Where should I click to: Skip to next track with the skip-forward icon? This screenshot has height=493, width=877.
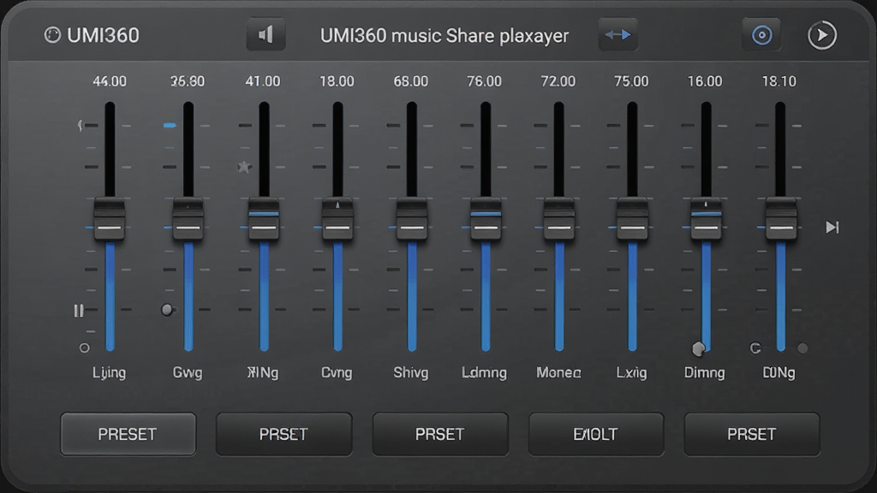point(832,228)
